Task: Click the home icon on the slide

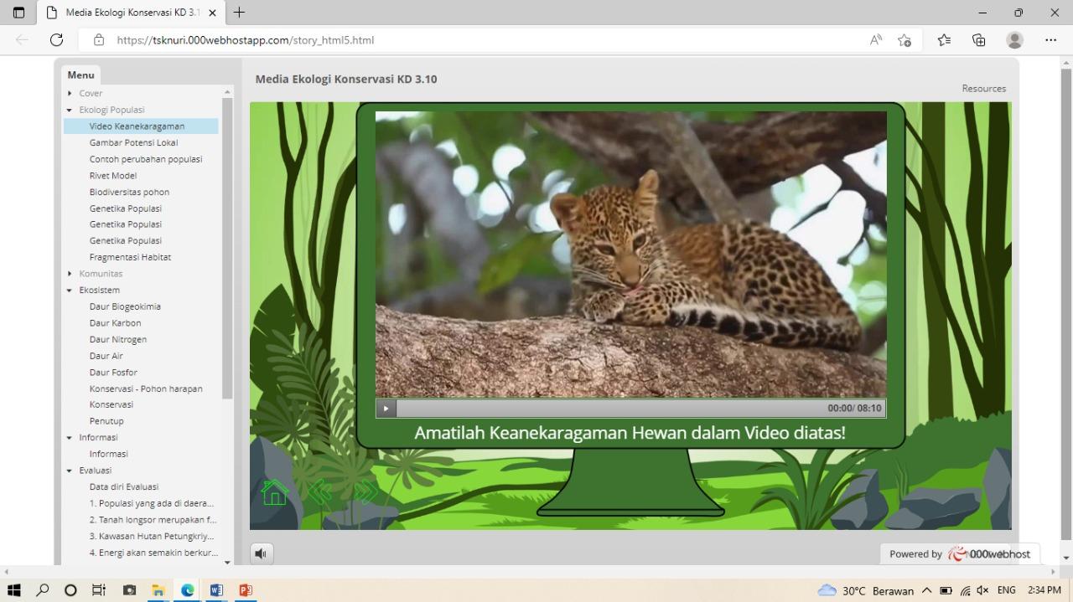Action: click(x=275, y=492)
